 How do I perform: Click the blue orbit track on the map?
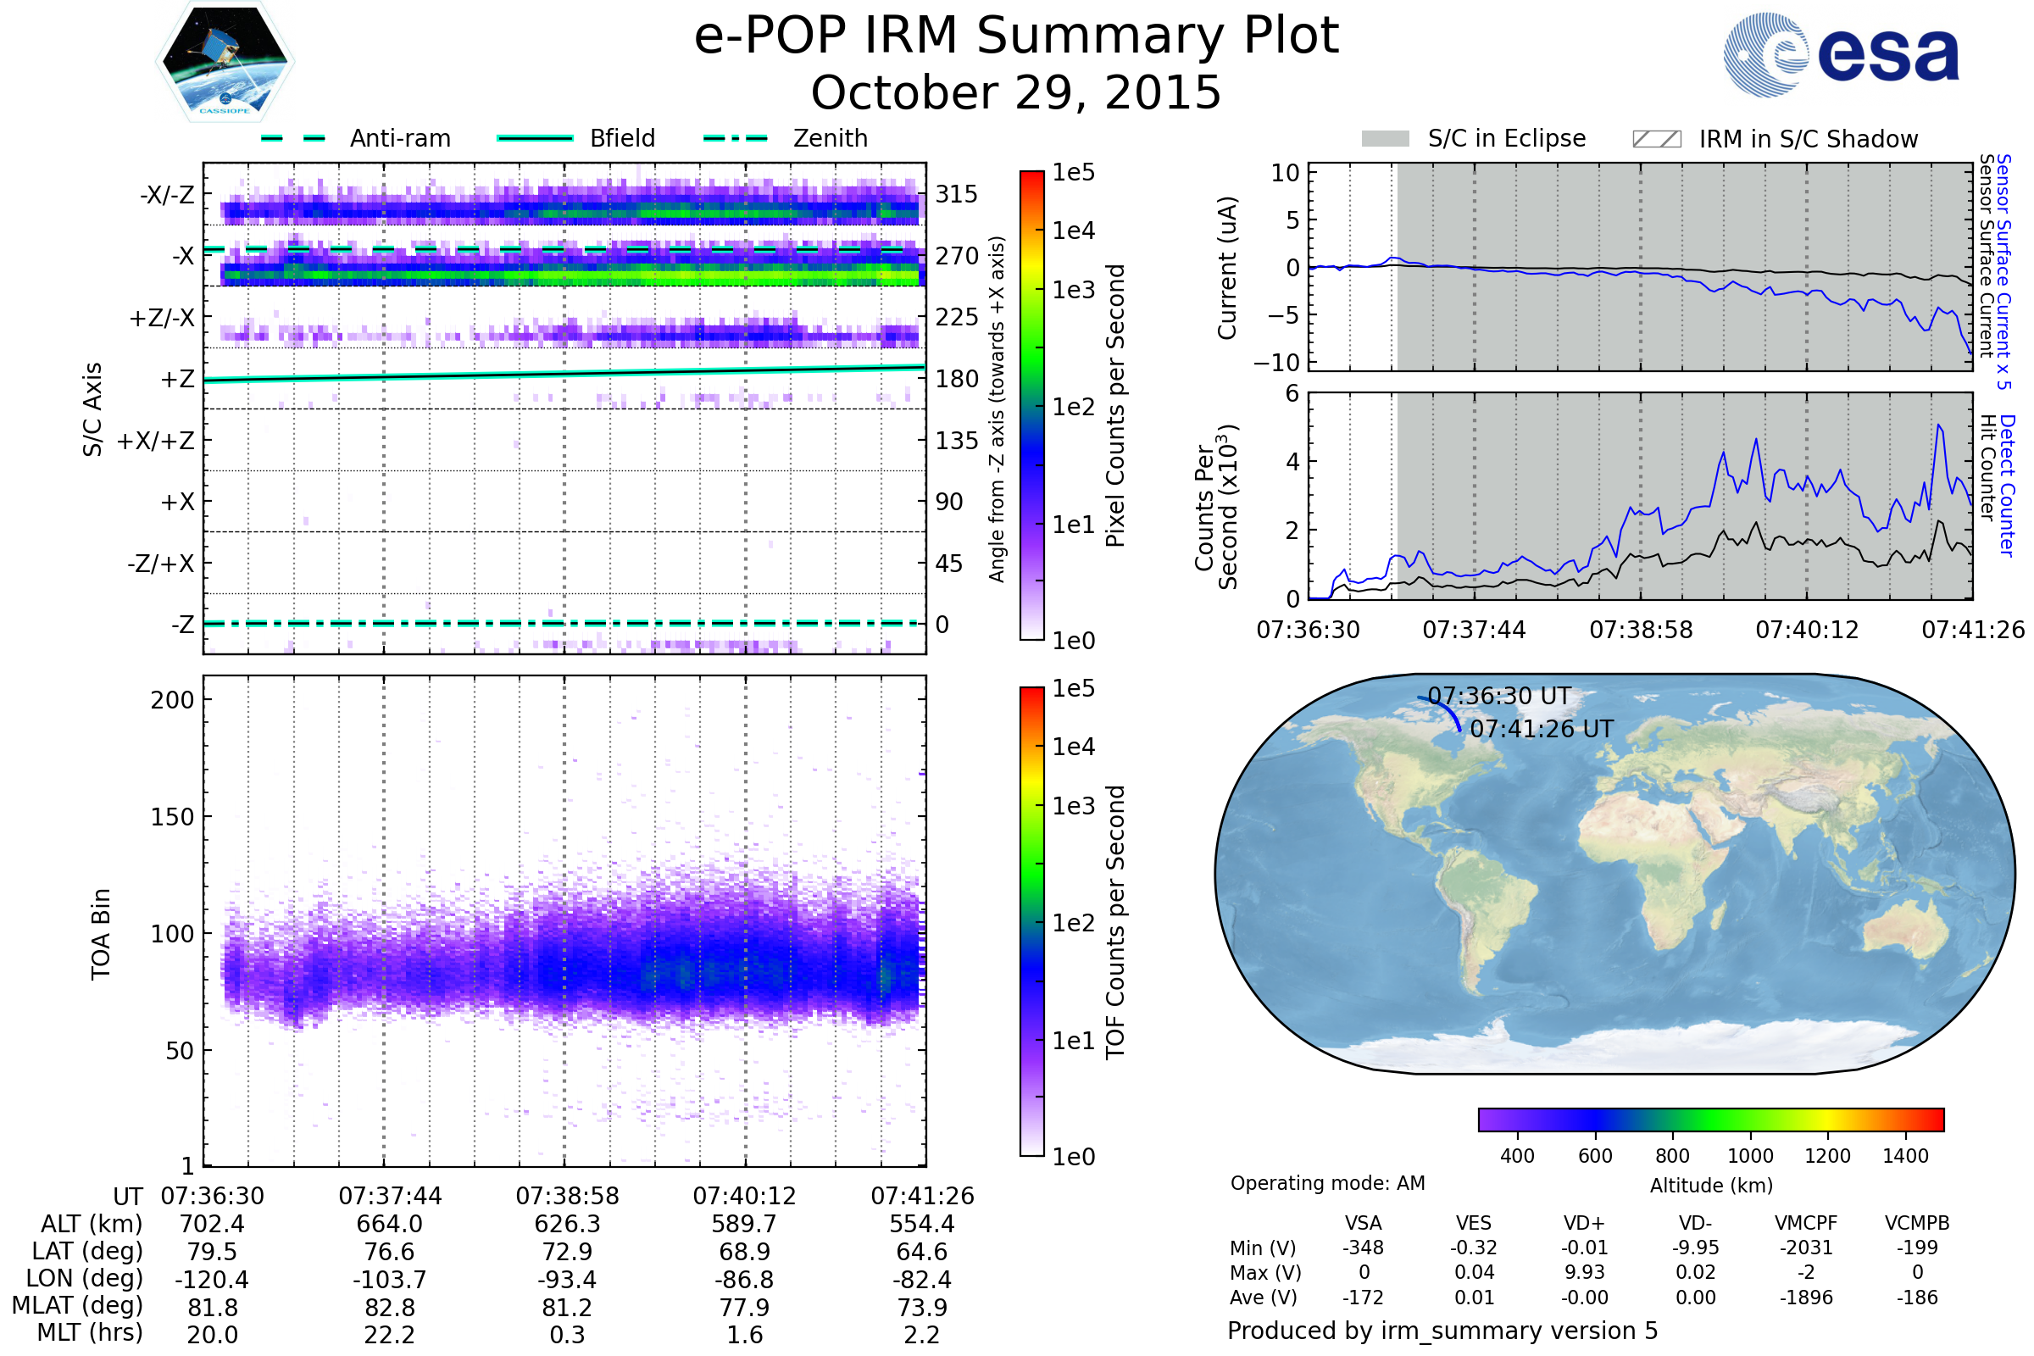coord(1451,712)
